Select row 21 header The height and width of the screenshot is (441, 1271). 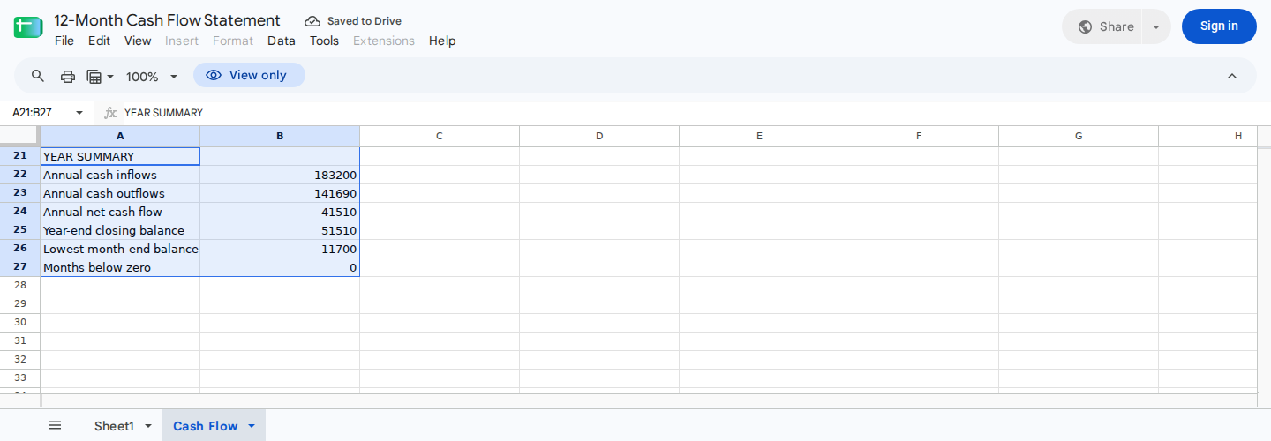pos(20,156)
